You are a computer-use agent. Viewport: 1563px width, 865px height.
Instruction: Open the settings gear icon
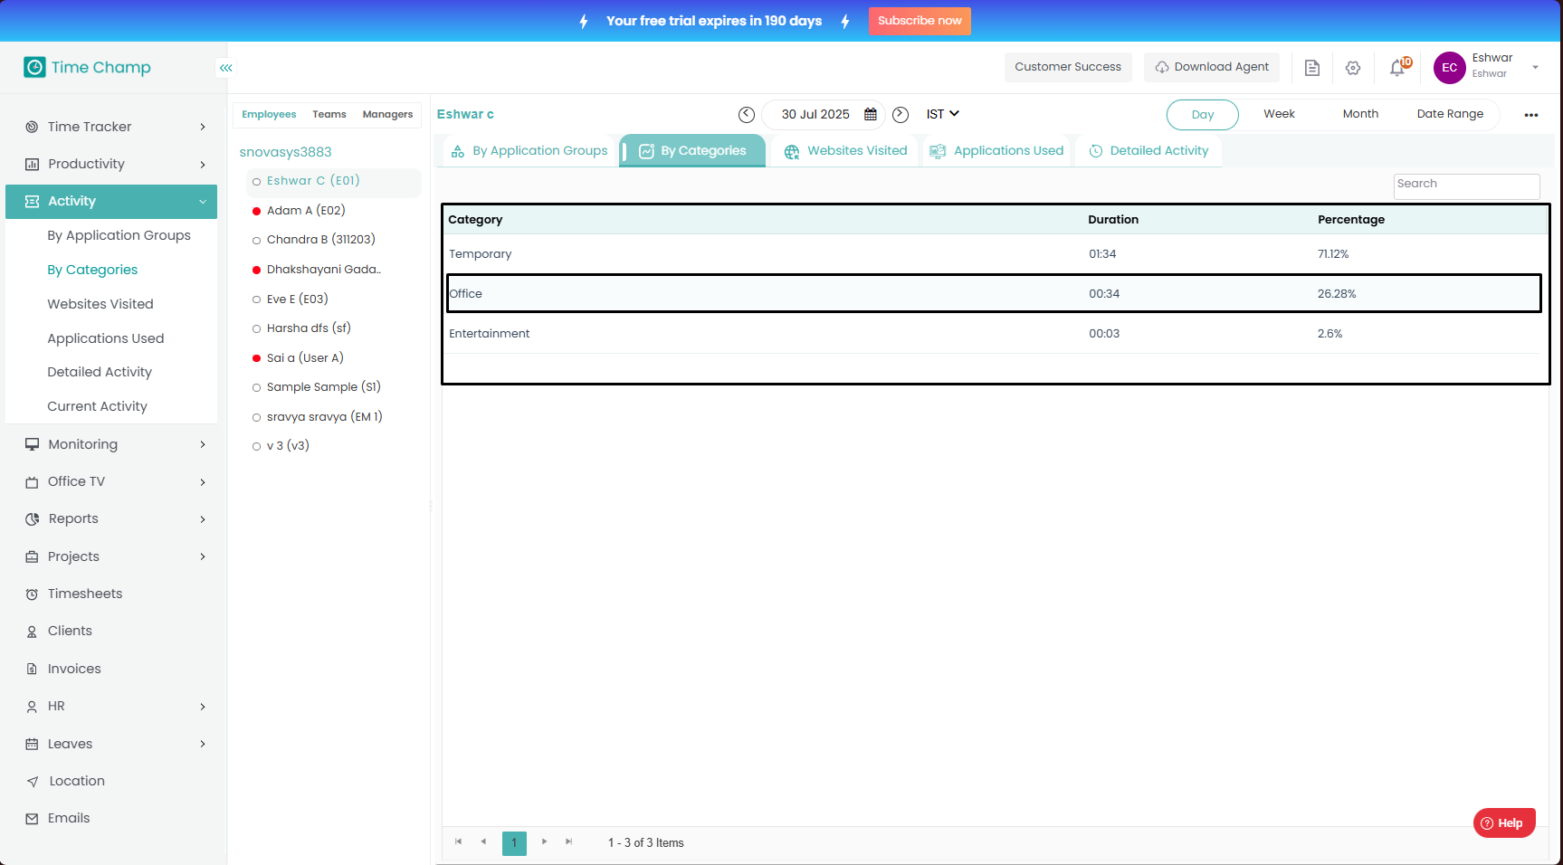(1353, 68)
